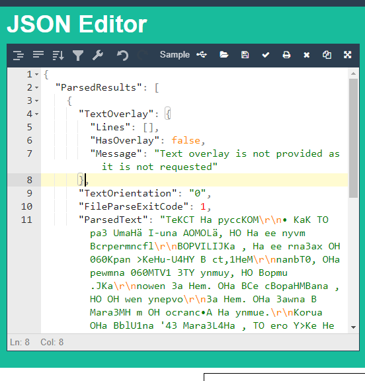This screenshot has height=381, width=365.
Task: Print the JSON document
Action: [x=286, y=55]
